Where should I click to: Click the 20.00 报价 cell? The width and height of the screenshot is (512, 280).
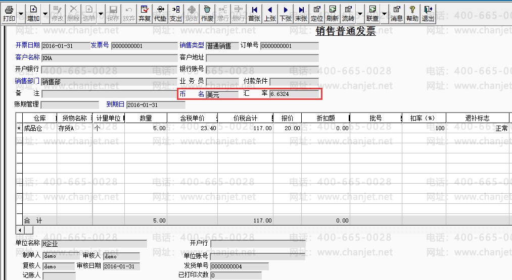pos(288,128)
